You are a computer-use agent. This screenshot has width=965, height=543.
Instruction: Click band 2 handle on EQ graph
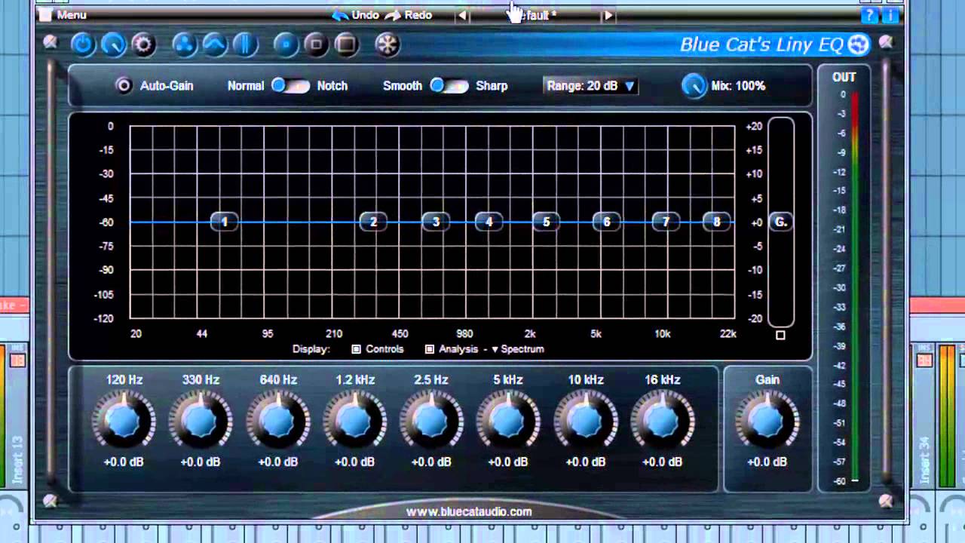coord(373,222)
